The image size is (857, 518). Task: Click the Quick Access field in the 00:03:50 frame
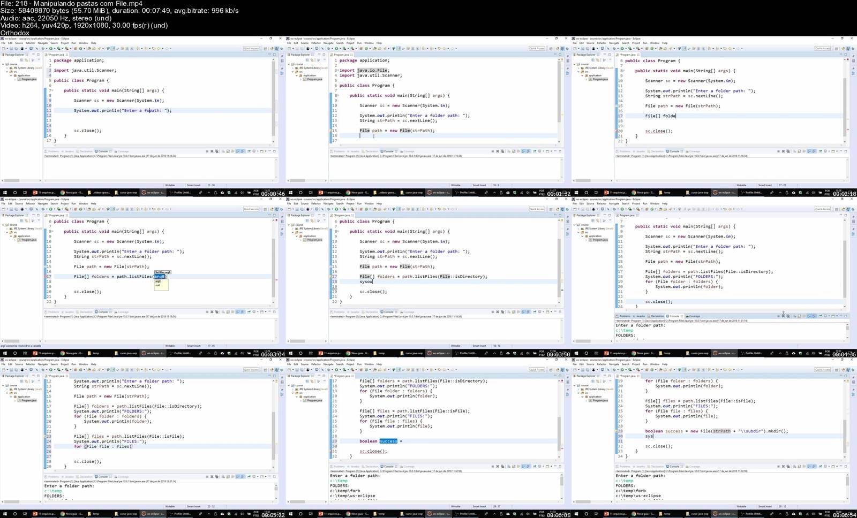pos(537,209)
